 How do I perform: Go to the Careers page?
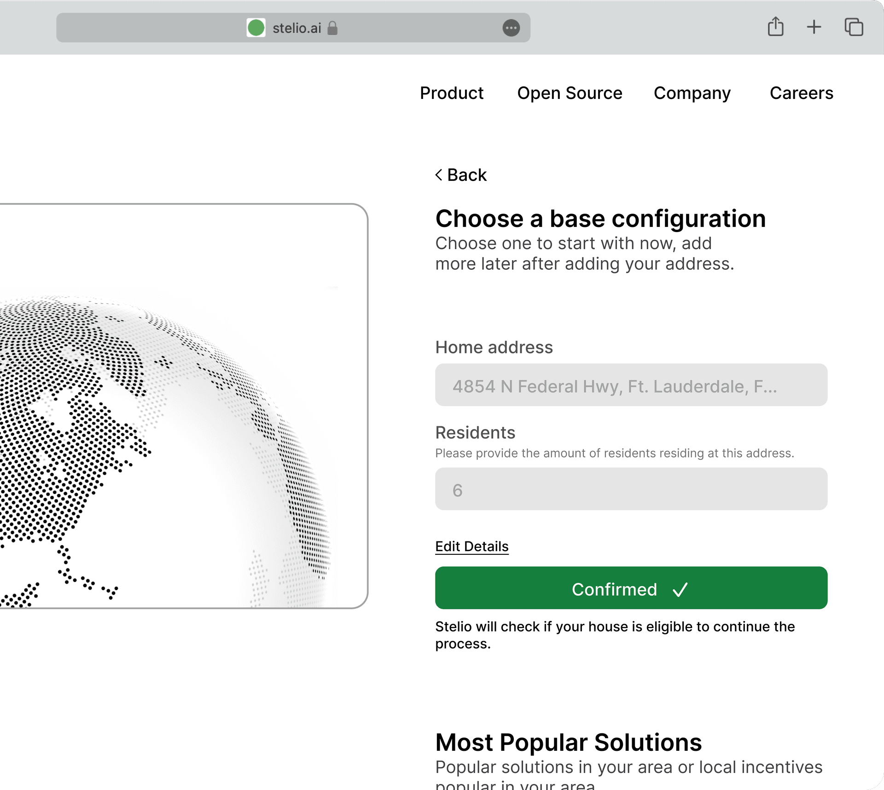801,93
